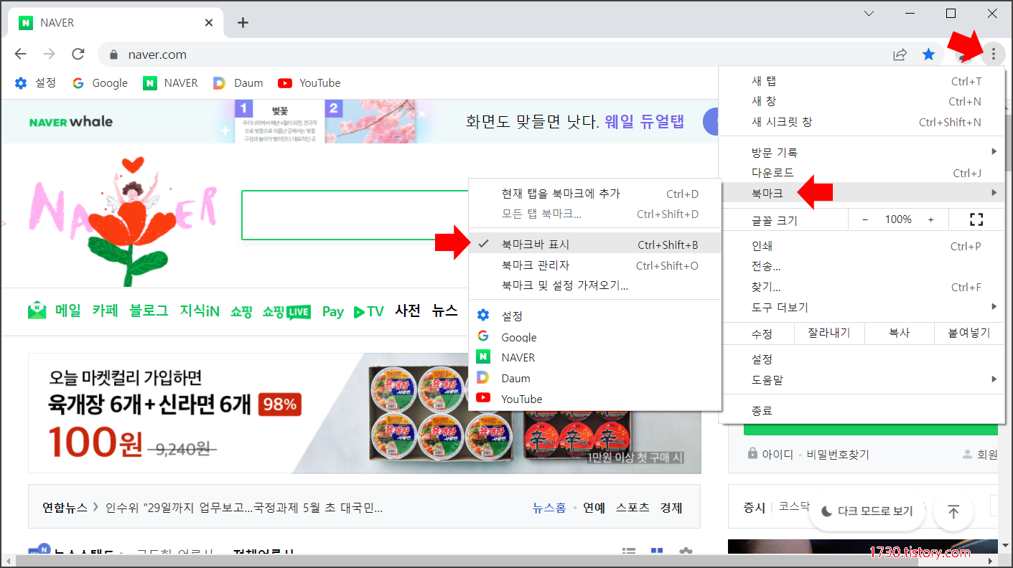Screen dimensions: 1013x568
Task: Open 쇼핑LIVE link
Action: coord(286,312)
